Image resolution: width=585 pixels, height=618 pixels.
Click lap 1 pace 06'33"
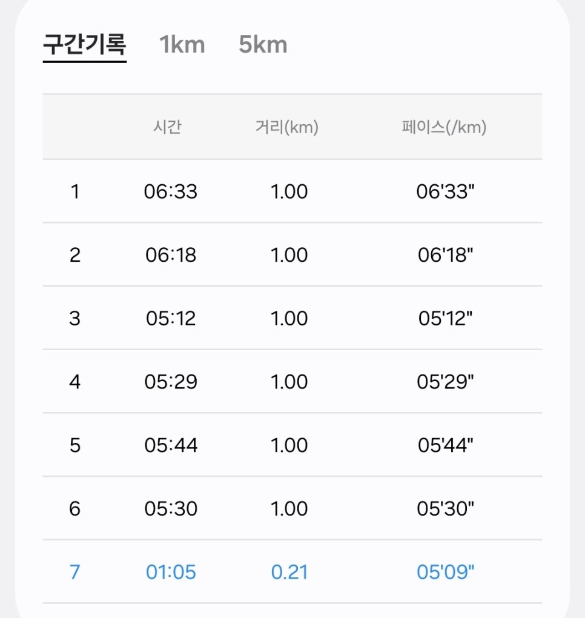tap(445, 191)
